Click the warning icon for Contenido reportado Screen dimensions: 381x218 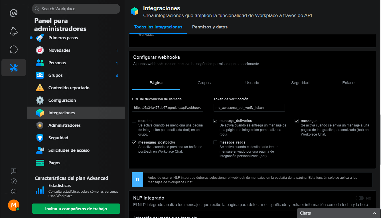pyautogui.click(x=40, y=88)
